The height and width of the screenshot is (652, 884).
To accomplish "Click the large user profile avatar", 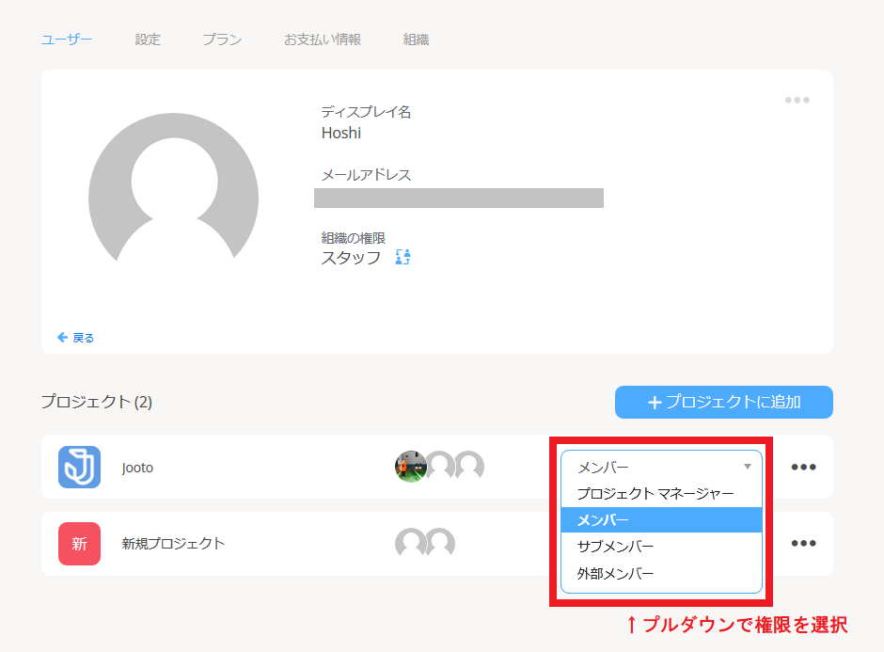I will point(173,199).
